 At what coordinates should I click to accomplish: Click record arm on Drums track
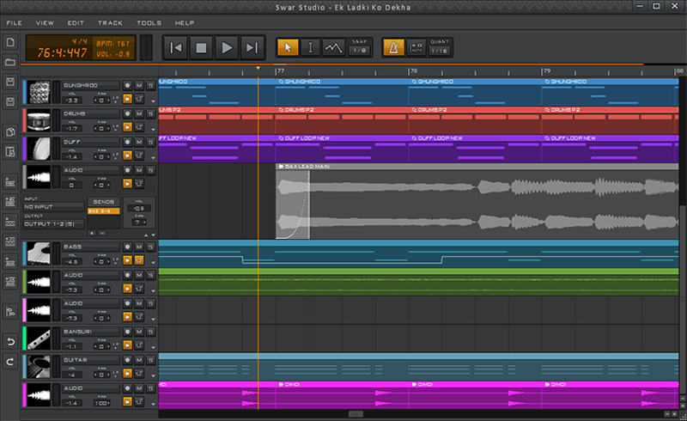click(x=127, y=113)
